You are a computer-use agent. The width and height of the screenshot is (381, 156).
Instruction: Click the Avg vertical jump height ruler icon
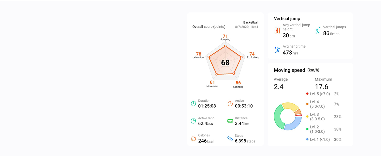point(277,31)
